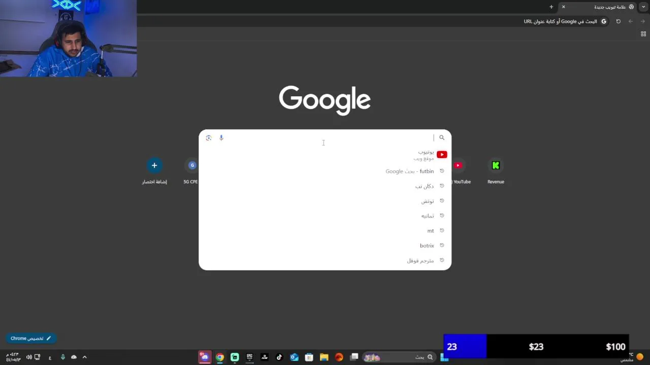The height and width of the screenshot is (365, 650).
Task: Expand hidden system tray icons chevron
Action: click(84, 357)
